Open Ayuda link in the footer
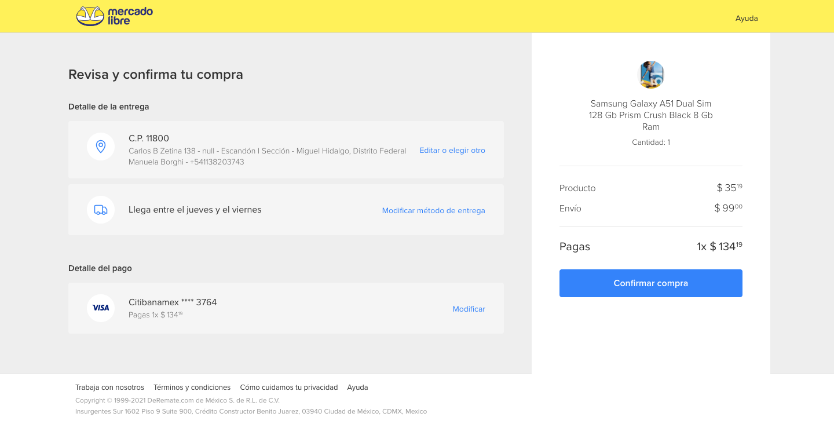Viewport: 834px width, 424px height. coord(357,388)
